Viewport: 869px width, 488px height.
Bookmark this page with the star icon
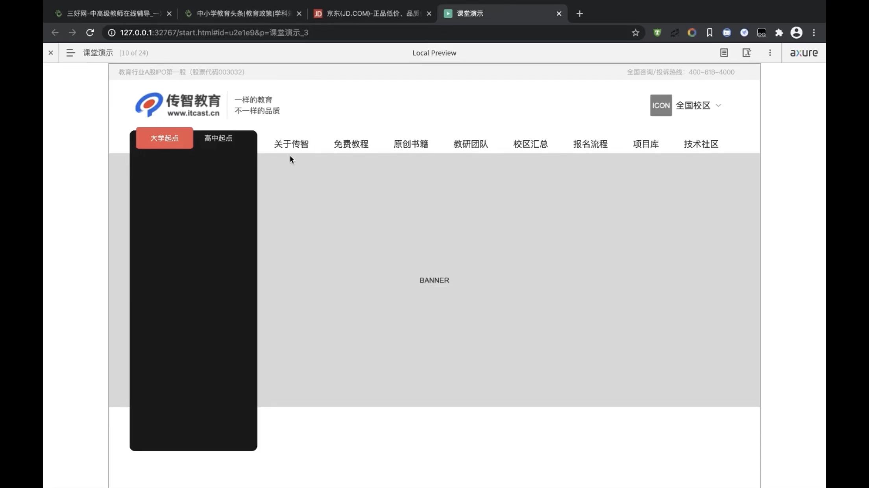pyautogui.click(x=635, y=33)
